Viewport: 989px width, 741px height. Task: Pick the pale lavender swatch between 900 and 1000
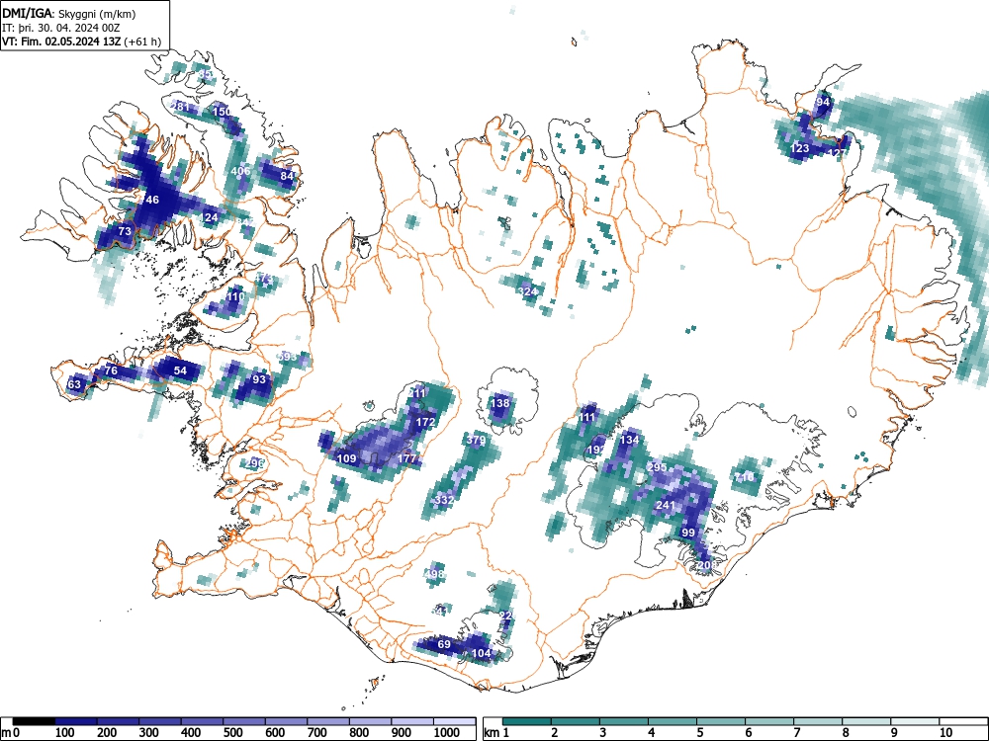[412, 721]
